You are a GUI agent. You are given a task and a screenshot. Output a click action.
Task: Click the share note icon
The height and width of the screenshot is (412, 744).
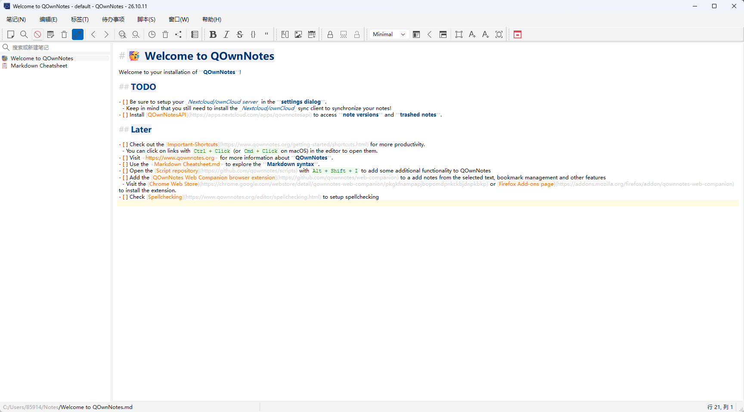pos(179,34)
